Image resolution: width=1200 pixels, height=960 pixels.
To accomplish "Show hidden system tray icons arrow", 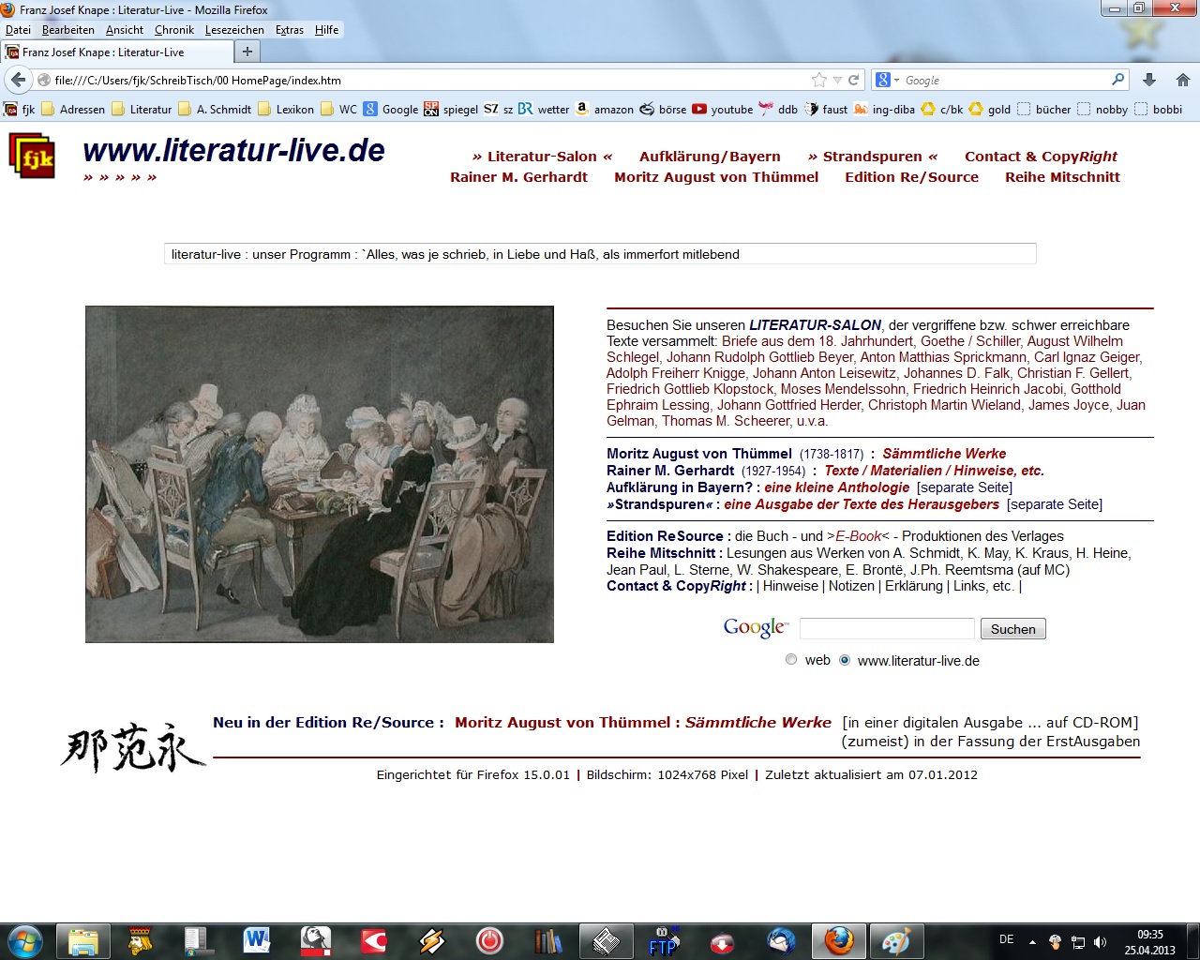I will pyautogui.click(x=1032, y=941).
